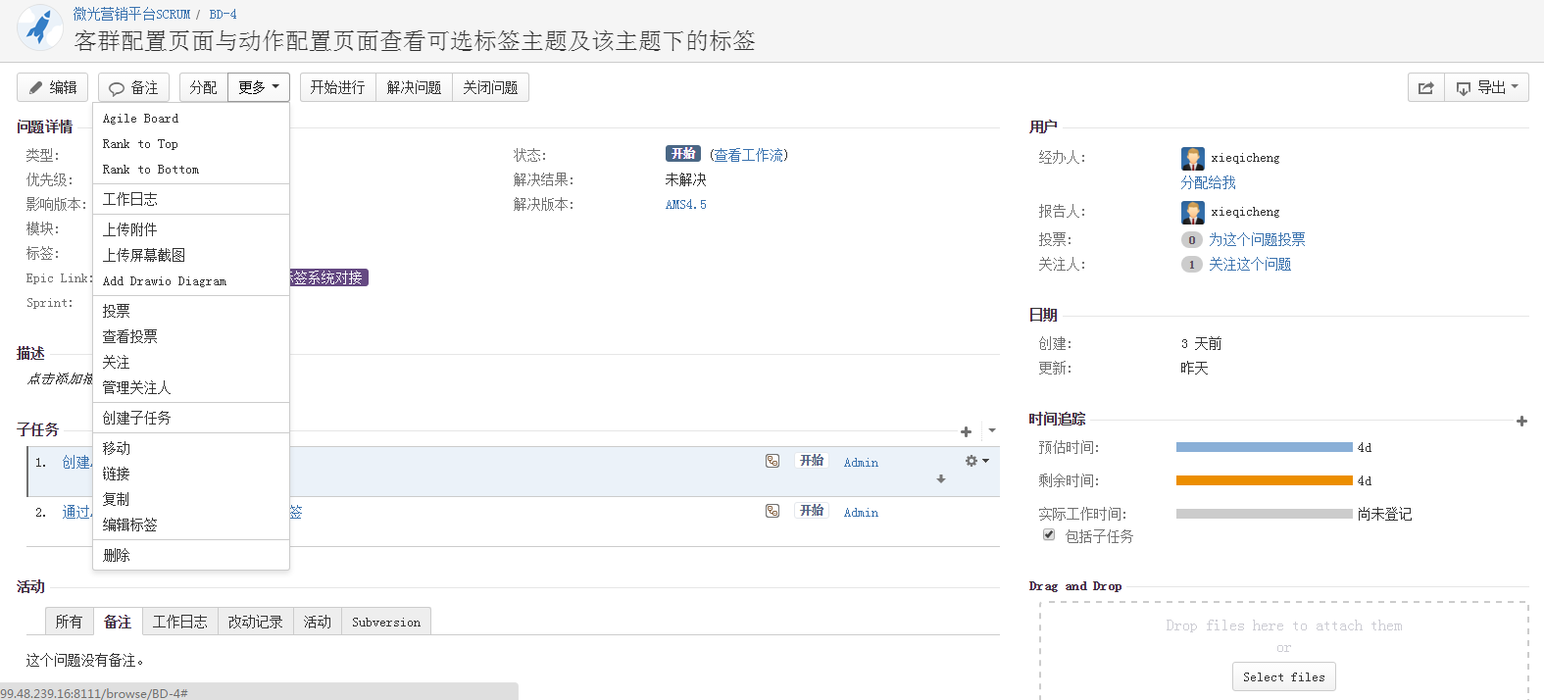Screen dimensions: 1544x700
Task: Click the share icon button near Export
Action: [1425, 88]
